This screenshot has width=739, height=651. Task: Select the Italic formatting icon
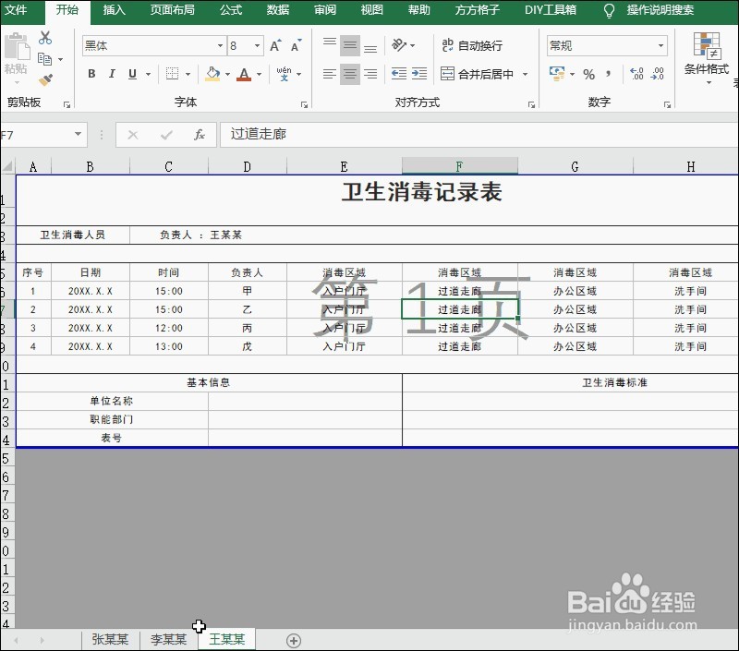click(x=110, y=74)
